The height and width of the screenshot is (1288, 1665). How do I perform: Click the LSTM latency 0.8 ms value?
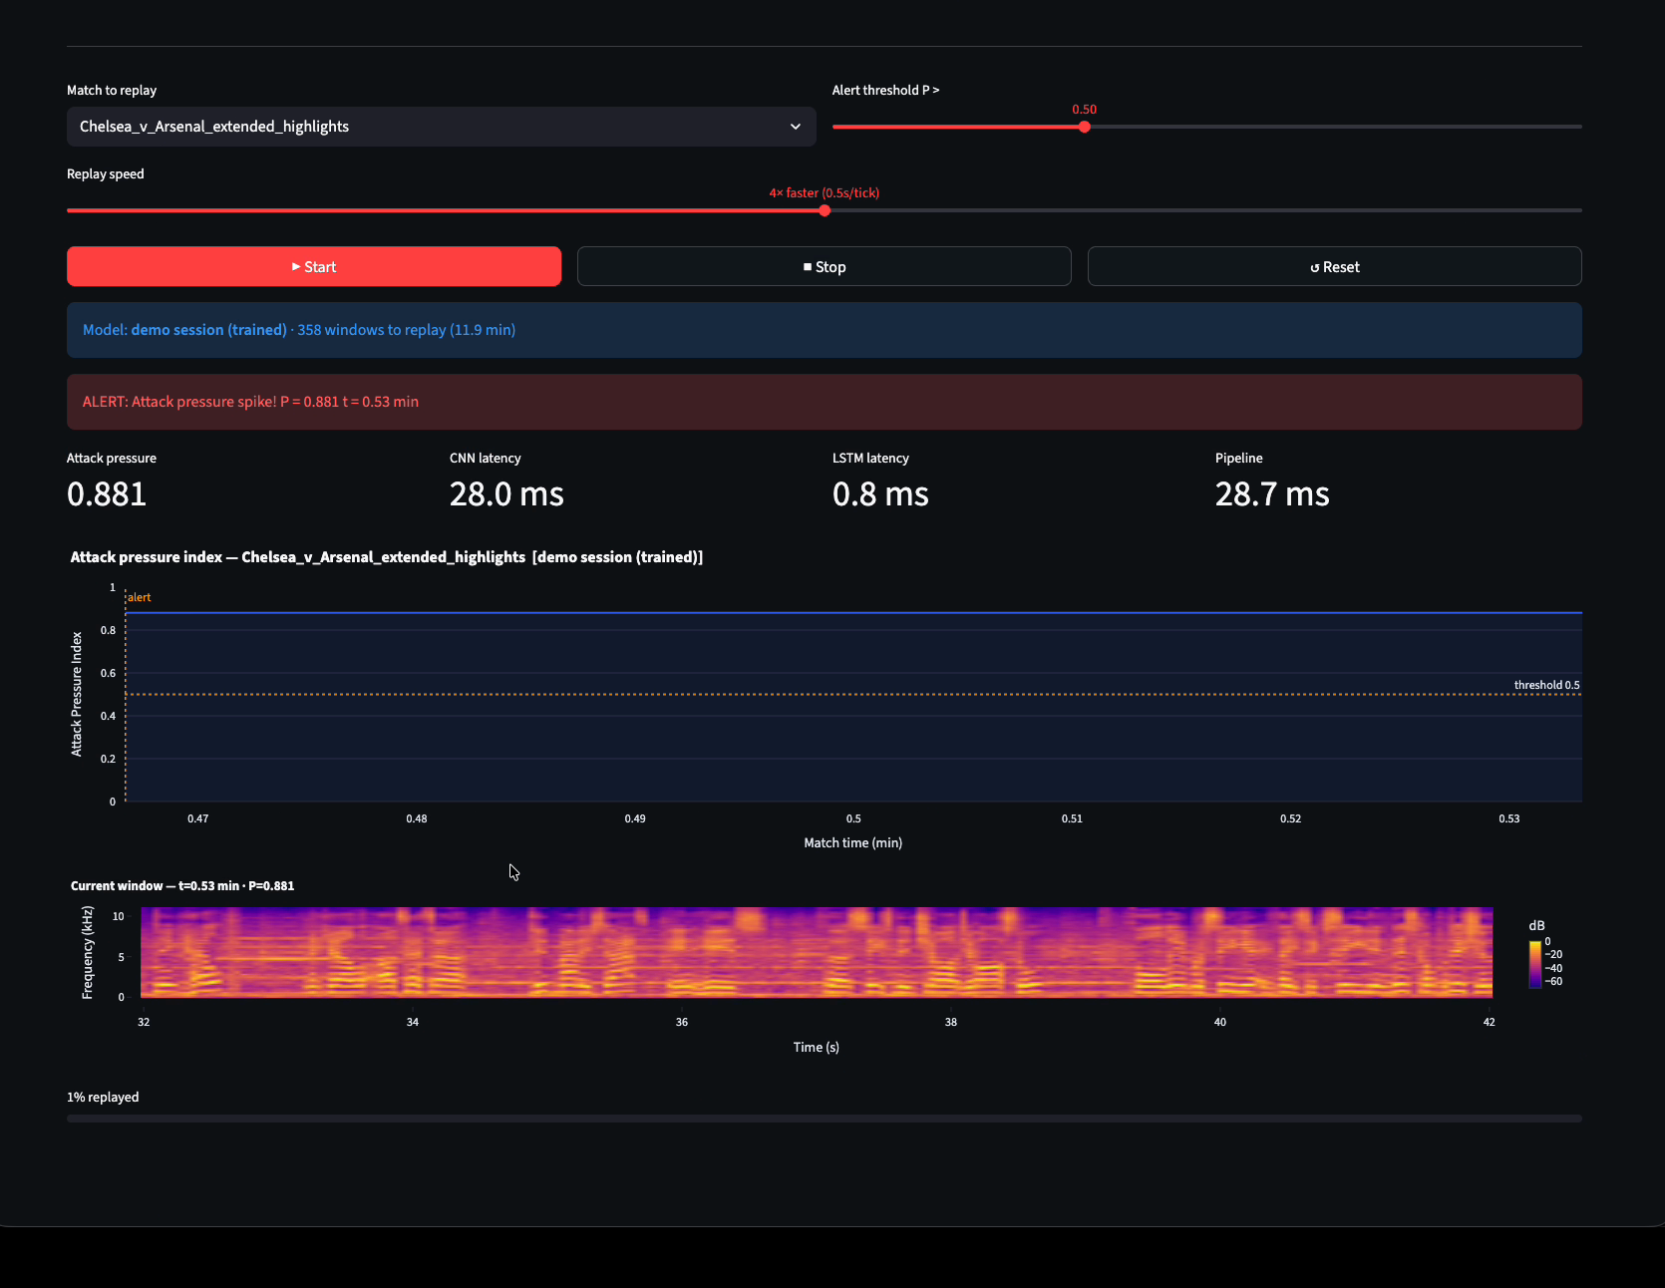point(880,494)
